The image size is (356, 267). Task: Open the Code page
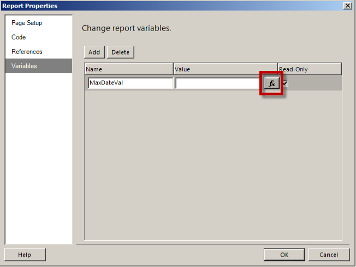pos(19,37)
